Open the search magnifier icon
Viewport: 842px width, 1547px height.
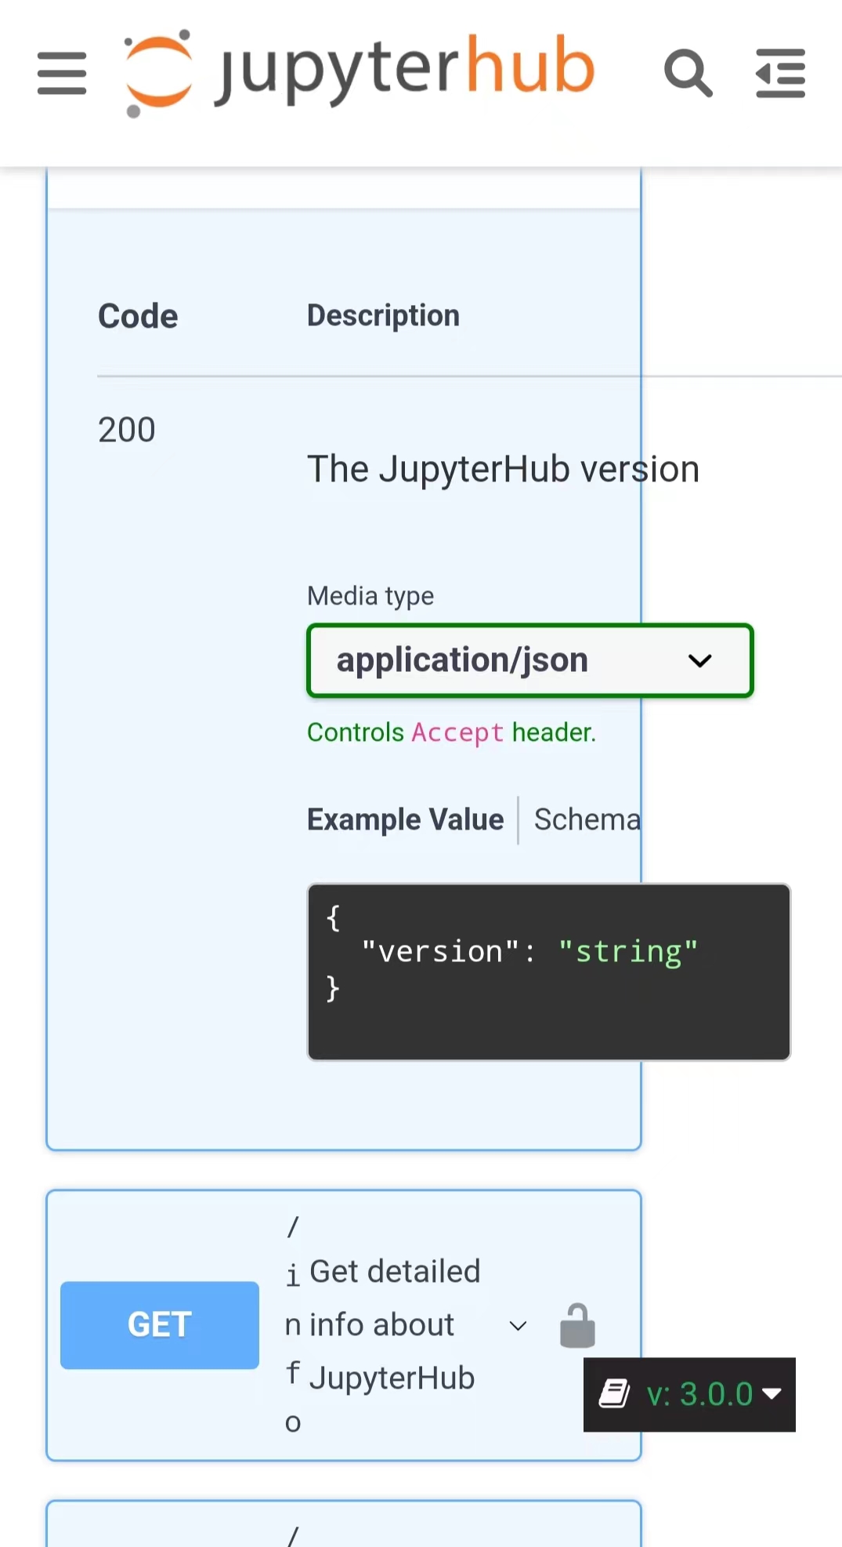pyautogui.click(x=688, y=74)
